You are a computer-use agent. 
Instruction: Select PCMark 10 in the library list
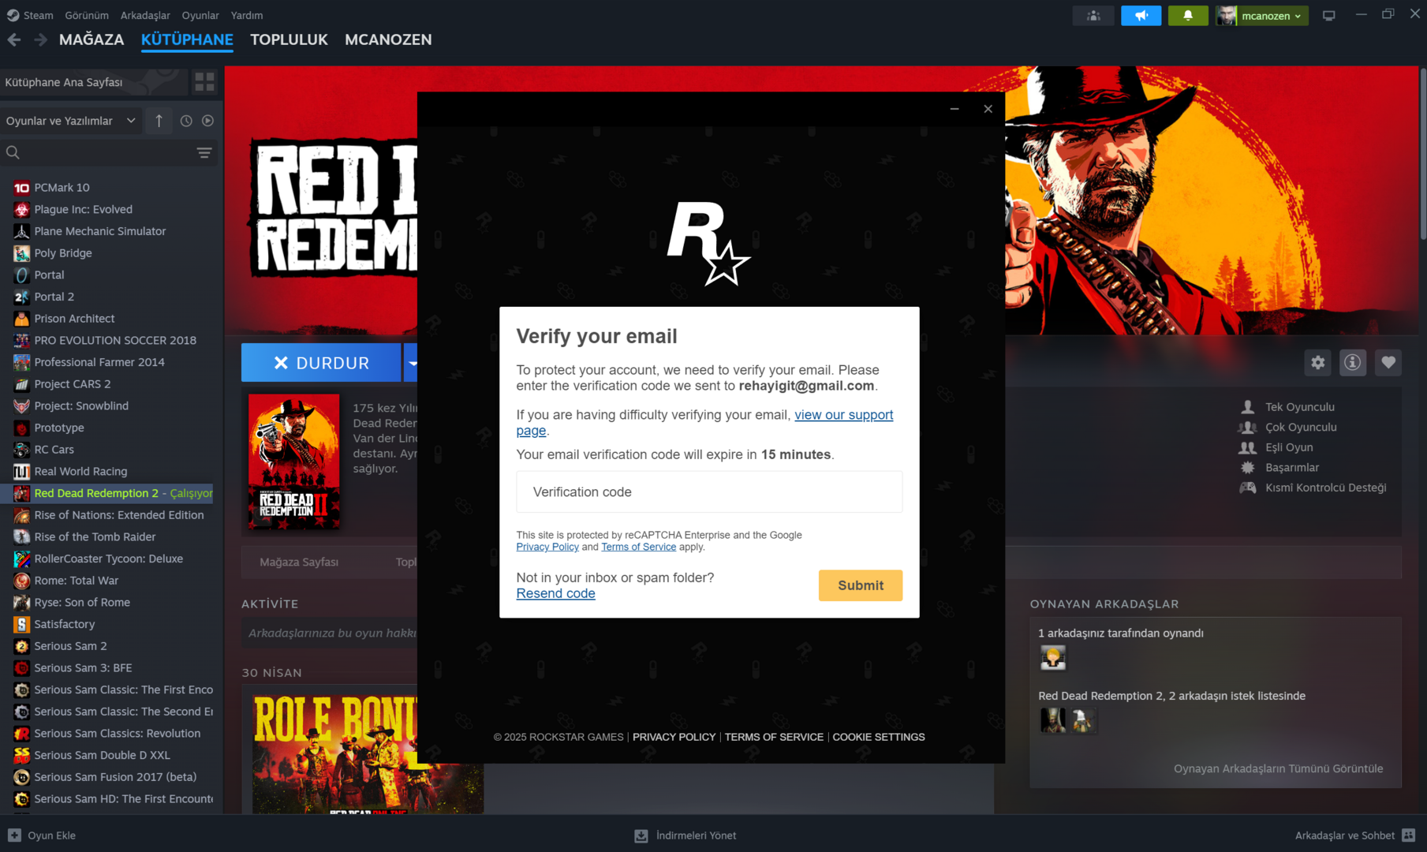62,187
